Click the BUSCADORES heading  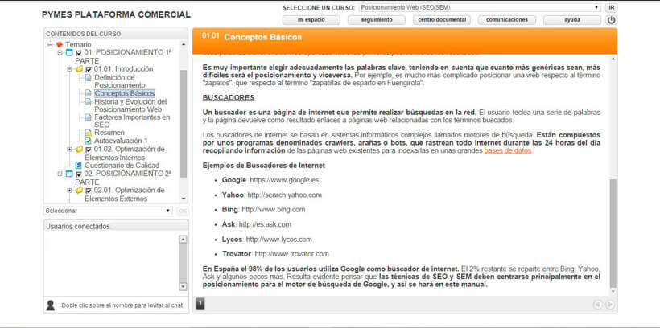(229, 98)
